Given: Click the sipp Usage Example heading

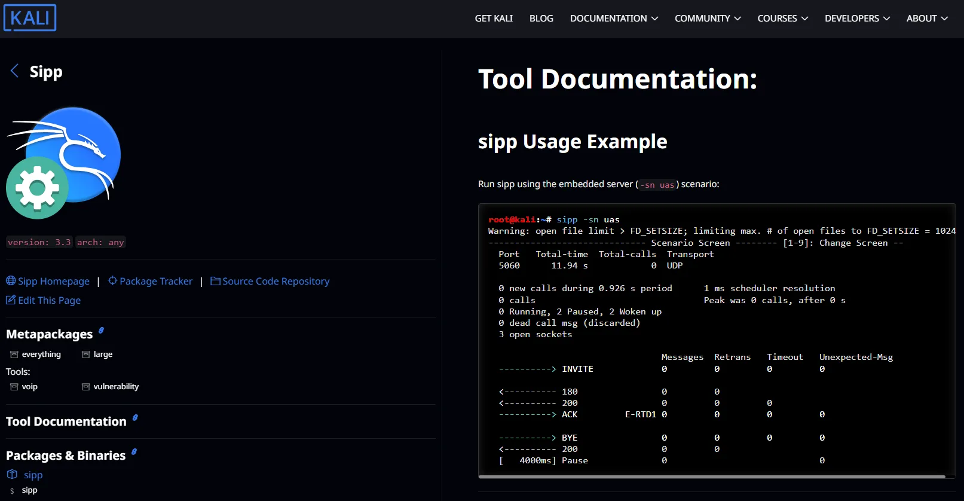Looking at the screenshot, I should pos(573,142).
